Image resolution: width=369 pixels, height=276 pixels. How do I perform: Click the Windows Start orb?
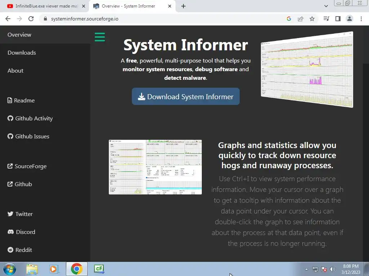(x=10, y=269)
